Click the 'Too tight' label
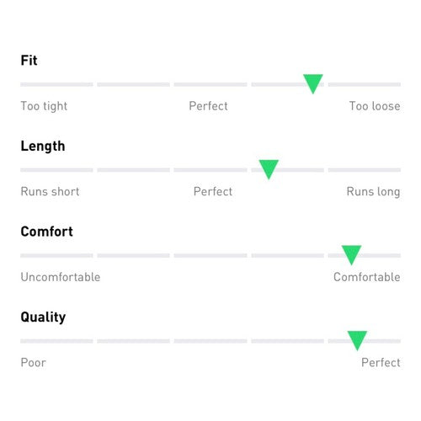The image size is (421, 421). point(44,106)
